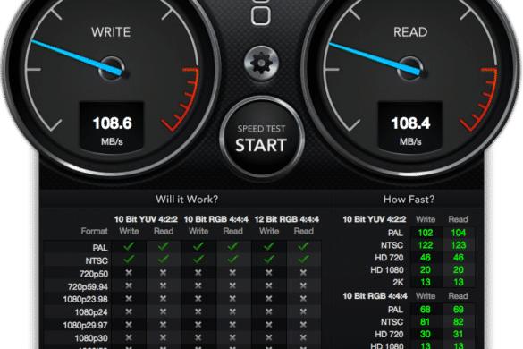Click the '1080p23.98' format row label
Viewport: 523px width, 349px height.
pos(86,300)
